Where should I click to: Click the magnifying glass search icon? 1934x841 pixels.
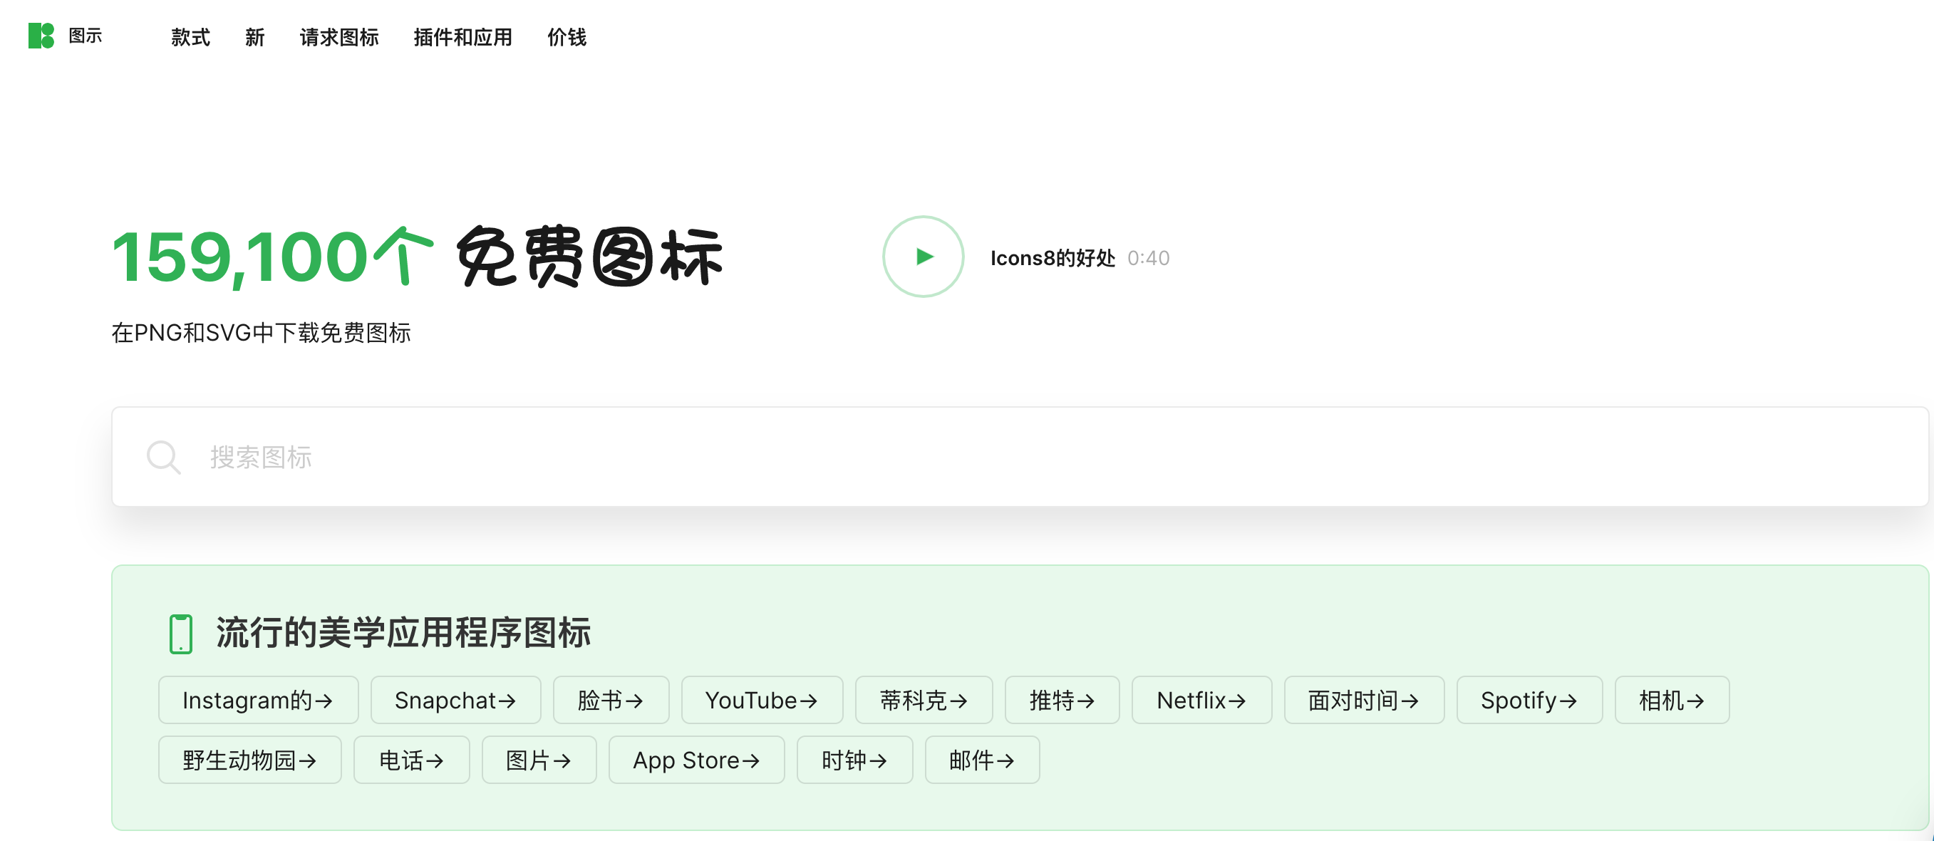163,457
